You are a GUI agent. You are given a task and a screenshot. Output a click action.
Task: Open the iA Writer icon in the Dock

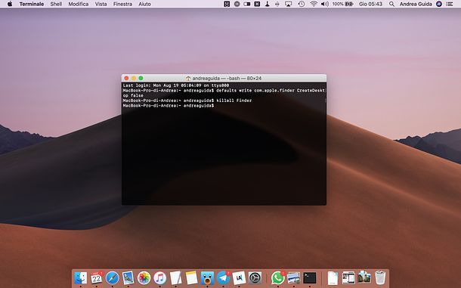pyautogui.click(x=240, y=277)
